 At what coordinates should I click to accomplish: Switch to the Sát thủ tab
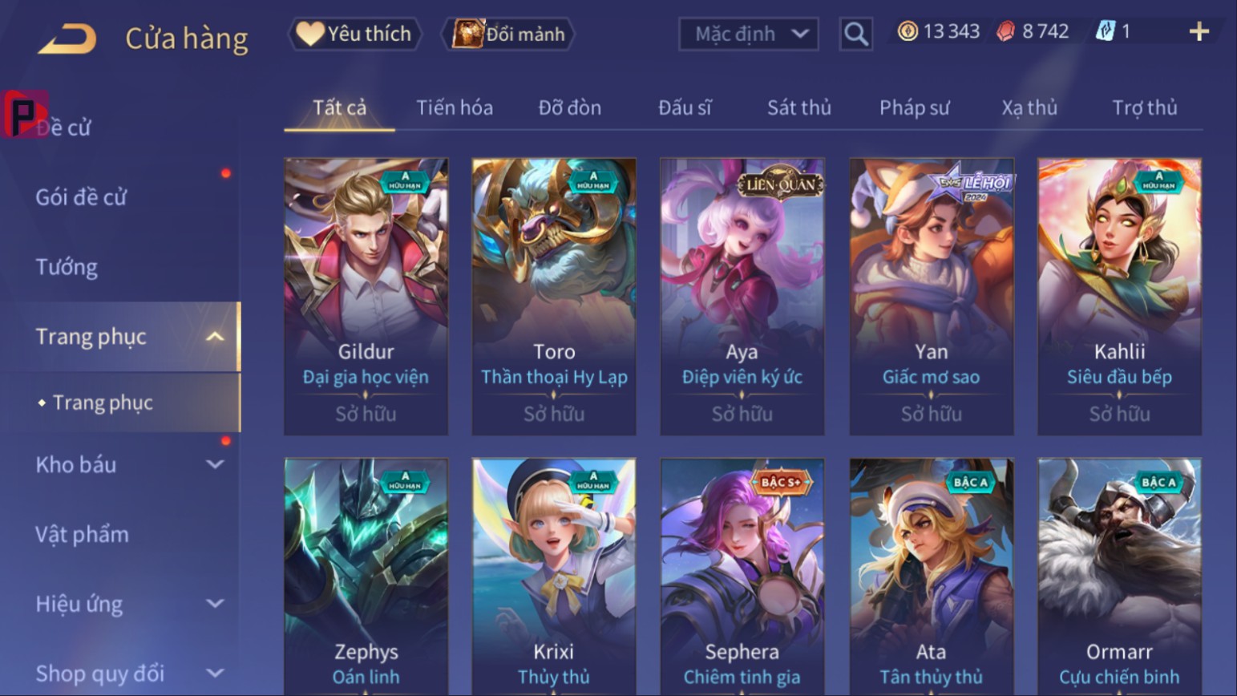coord(799,107)
